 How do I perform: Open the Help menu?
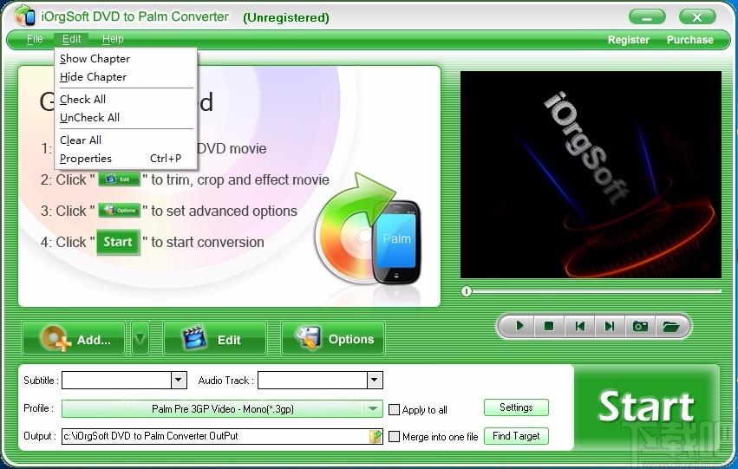coord(113,39)
